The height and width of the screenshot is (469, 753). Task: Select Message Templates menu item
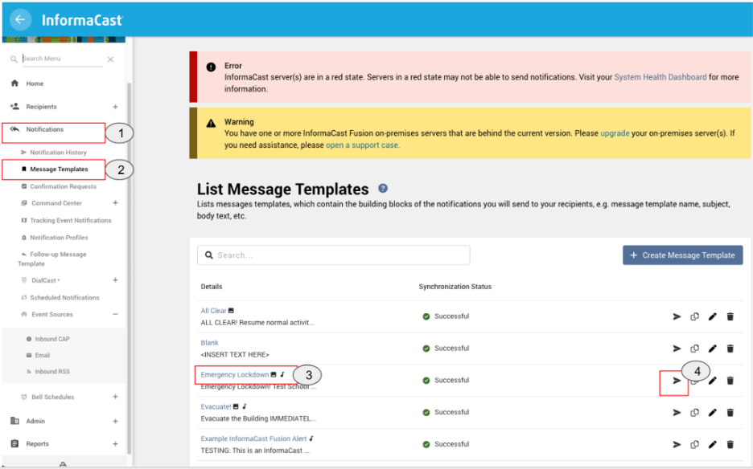click(x=58, y=169)
